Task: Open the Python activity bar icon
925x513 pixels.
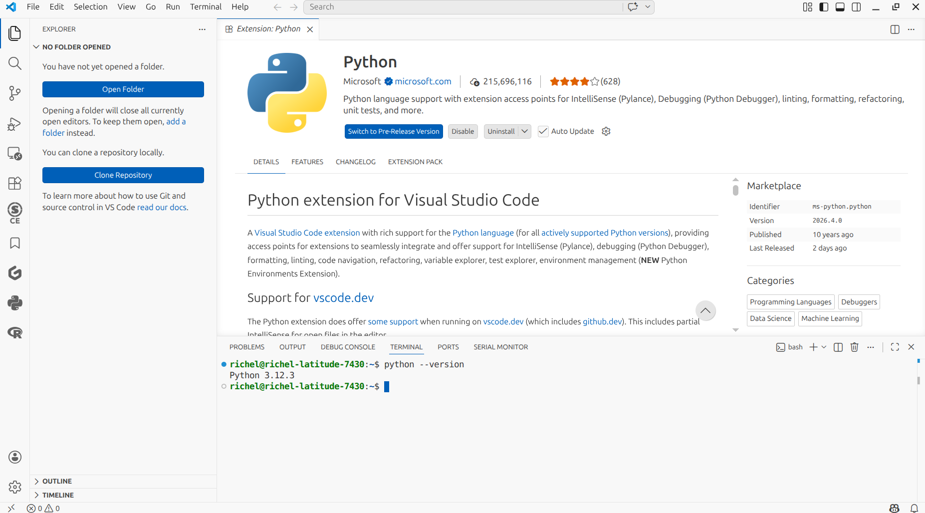Action: (15, 303)
